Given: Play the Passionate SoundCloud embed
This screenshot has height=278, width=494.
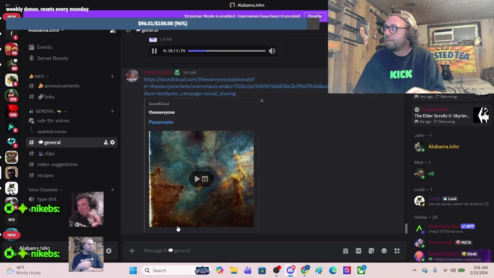Looking at the screenshot, I should pos(197,179).
